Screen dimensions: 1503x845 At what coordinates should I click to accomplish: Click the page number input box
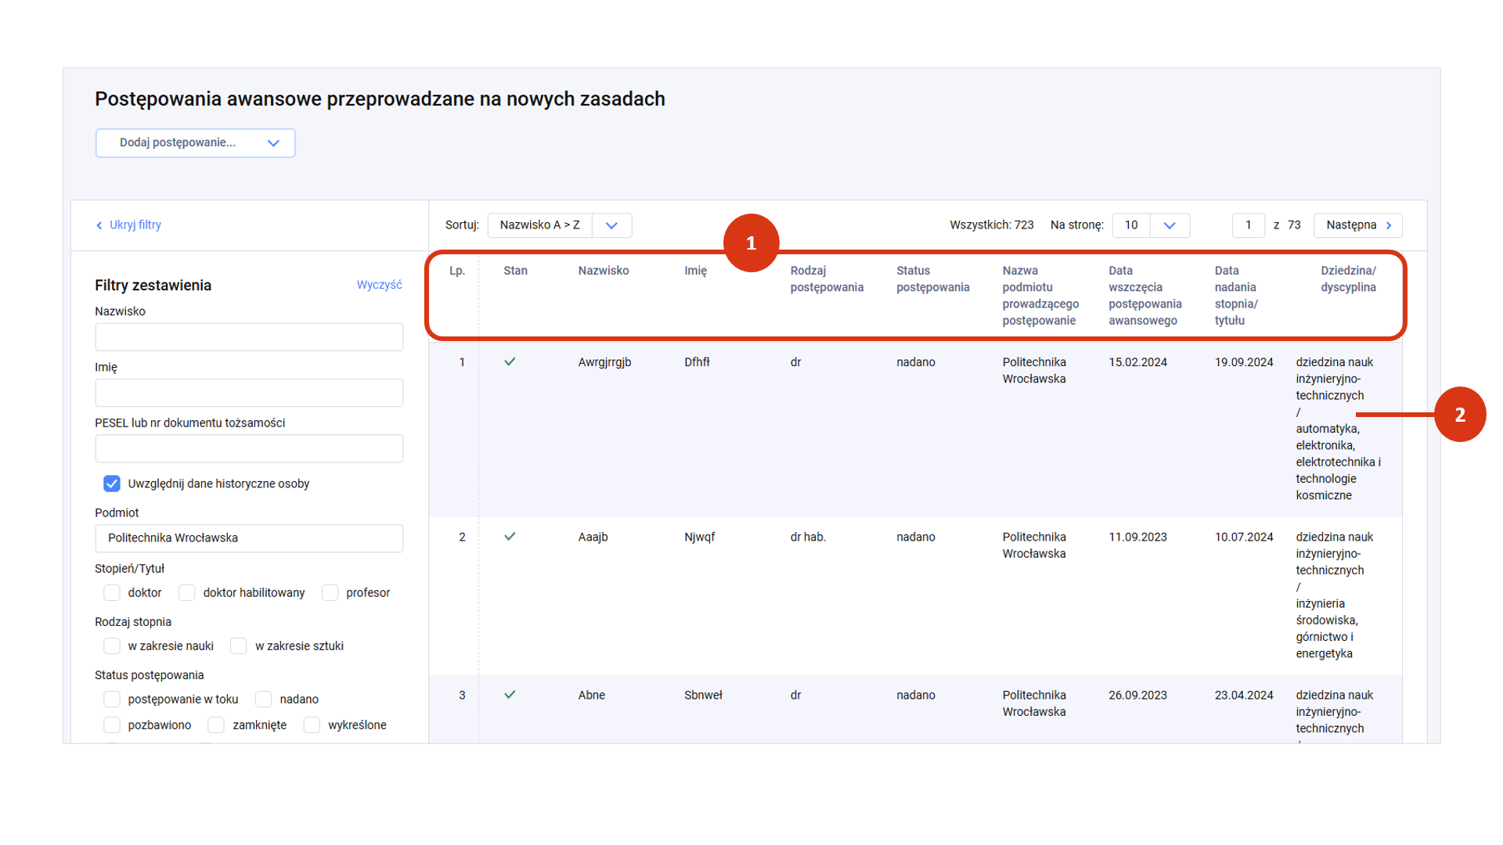[1248, 225]
